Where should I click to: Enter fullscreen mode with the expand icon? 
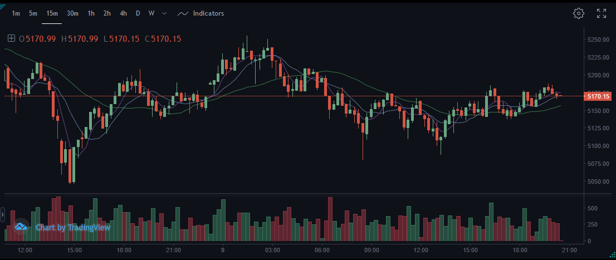[x=602, y=13]
